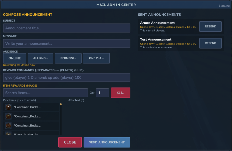The width and height of the screenshot is (232, 151).
Task: Close the Mail Admin Center
Action: click(70, 142)
